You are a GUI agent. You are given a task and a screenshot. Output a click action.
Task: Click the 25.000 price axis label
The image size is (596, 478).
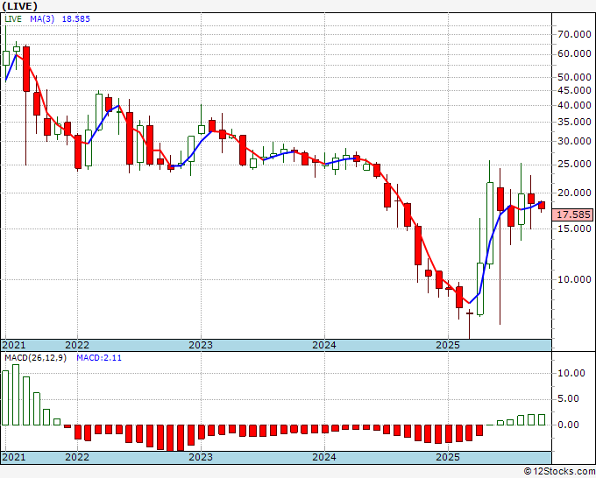(574, 165)
